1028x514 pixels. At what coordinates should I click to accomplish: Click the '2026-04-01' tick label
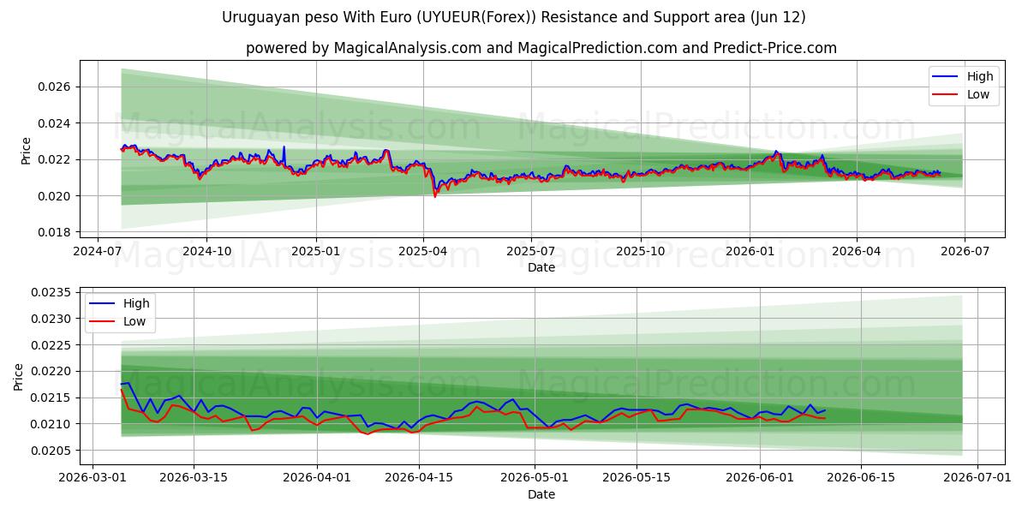[x=317, y=478]
